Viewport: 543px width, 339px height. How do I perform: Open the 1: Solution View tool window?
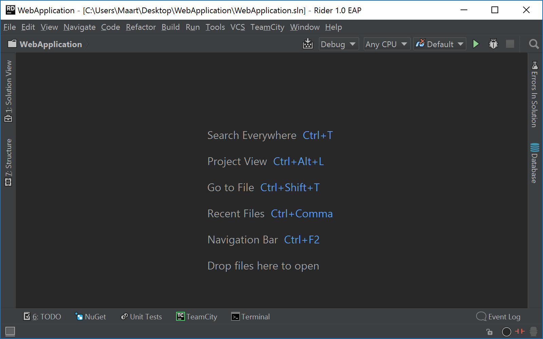coord(8,91)
